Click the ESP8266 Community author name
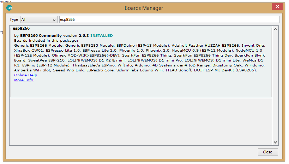The height and width of the screenshot is (164, 289). (x=41, y=35)
